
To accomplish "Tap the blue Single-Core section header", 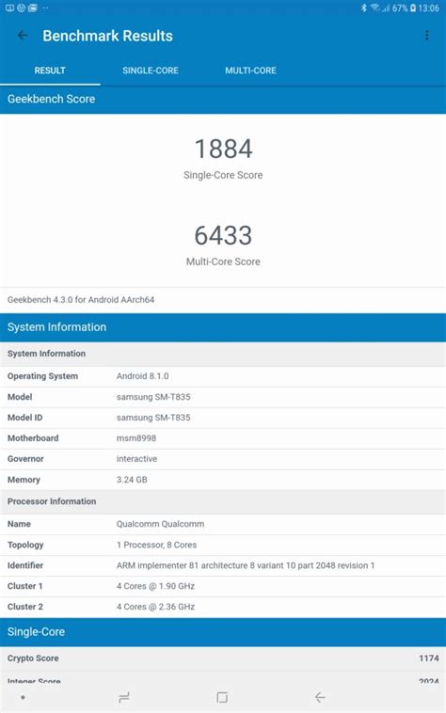I will [x=223, y=632].
